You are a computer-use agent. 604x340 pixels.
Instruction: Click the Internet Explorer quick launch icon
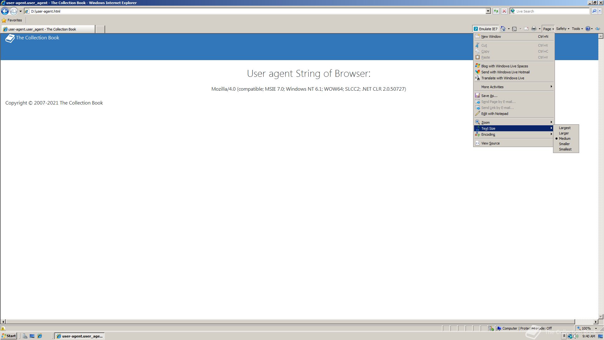40,336
